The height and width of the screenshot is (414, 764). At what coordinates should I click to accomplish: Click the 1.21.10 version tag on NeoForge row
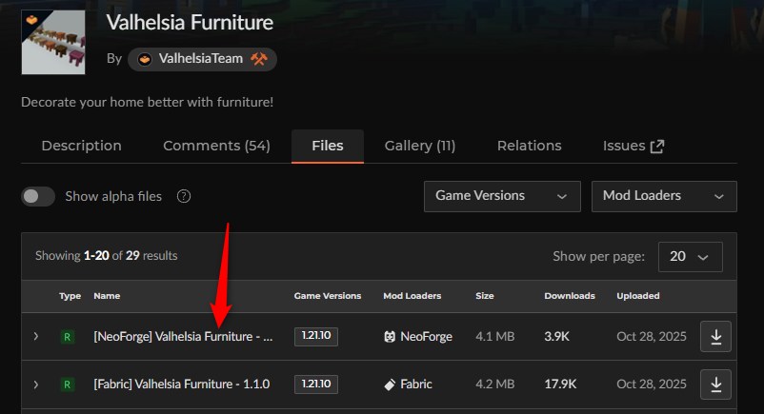point(315,336)
